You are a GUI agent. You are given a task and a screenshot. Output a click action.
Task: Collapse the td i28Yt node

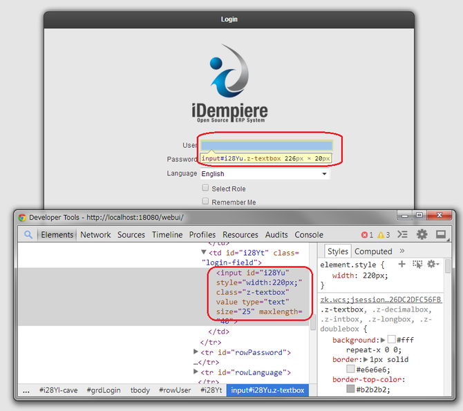tap(204, 252)
